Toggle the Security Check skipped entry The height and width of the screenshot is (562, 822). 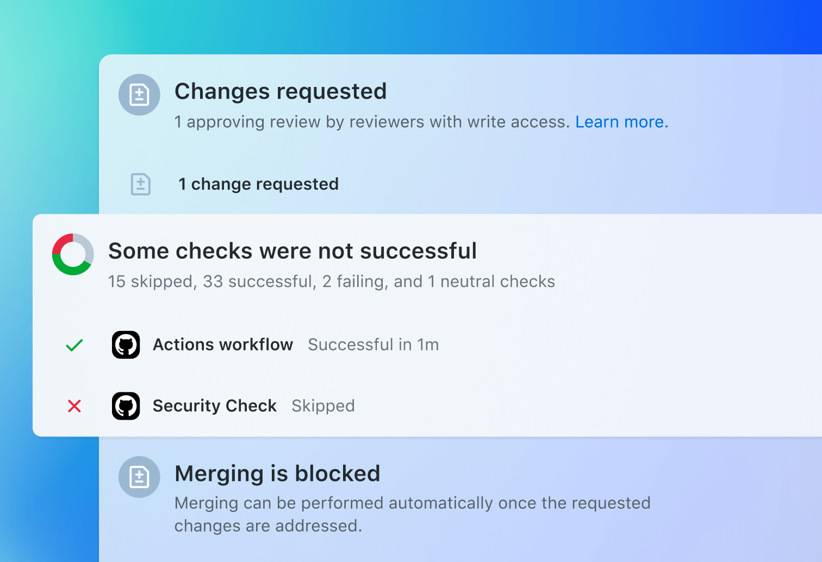pyautogui.click(x=214, y=406)
